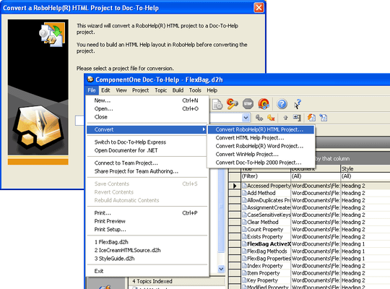The image size is (390, 289).
Task: Open the File menu
Action: (92, 90)
